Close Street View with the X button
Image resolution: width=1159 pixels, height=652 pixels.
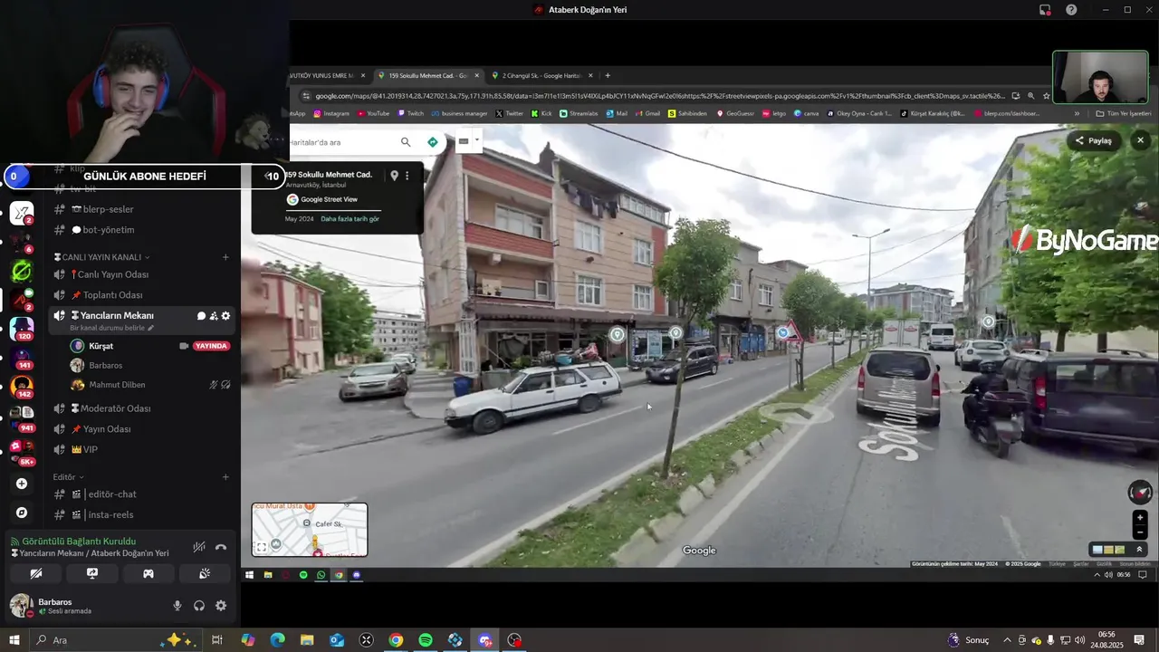[x=1140, y=140]
